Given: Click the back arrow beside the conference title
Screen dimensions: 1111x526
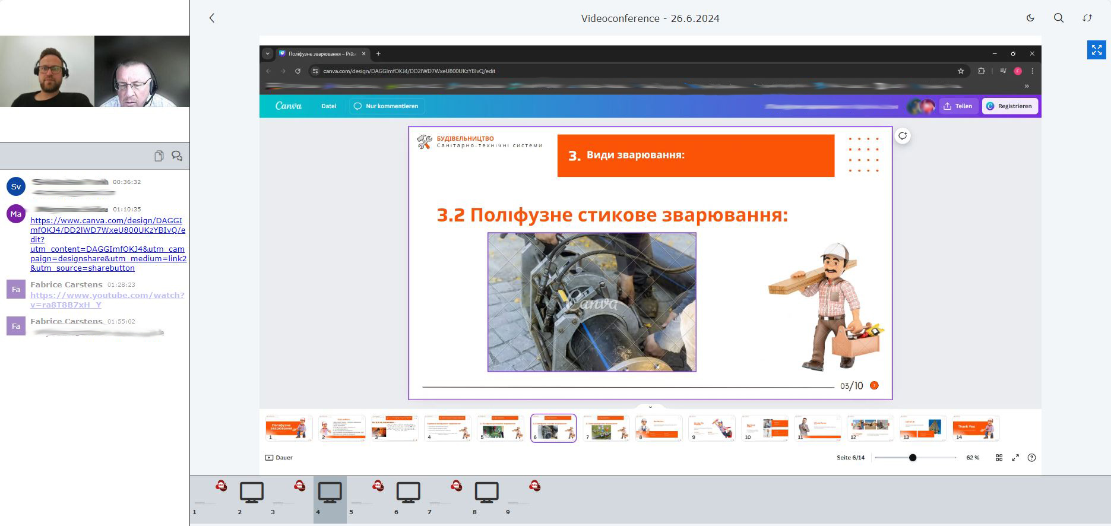Looking at the screenshot, I should [x=212, y=18].
